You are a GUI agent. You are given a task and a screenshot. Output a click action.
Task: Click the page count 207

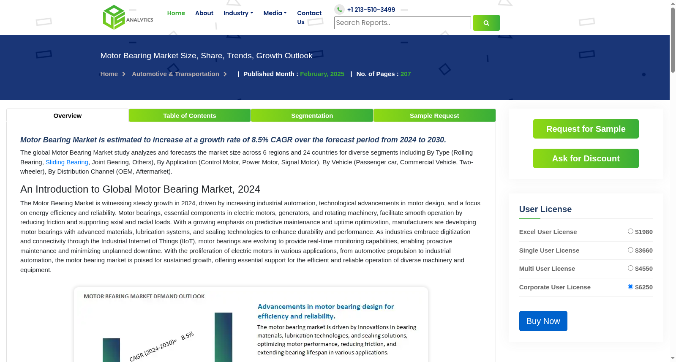[x=406, y=74]
